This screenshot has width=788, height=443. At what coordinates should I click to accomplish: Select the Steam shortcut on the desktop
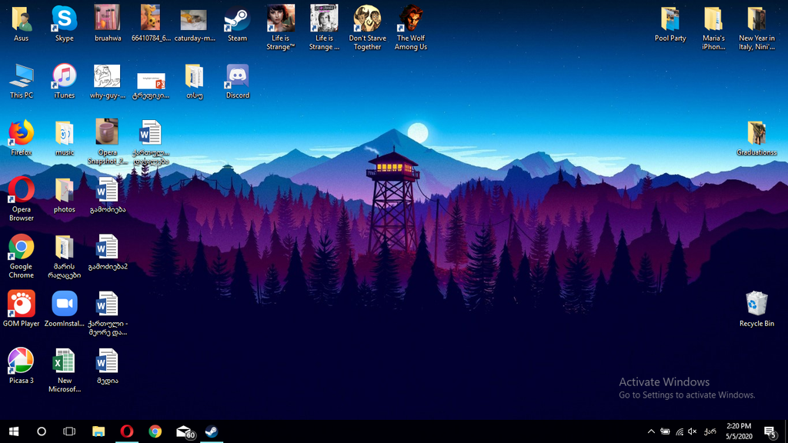(x=237, y=24)
